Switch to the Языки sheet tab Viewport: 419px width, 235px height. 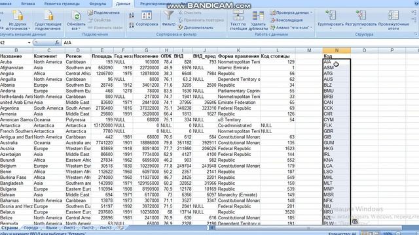click(51, 228)
